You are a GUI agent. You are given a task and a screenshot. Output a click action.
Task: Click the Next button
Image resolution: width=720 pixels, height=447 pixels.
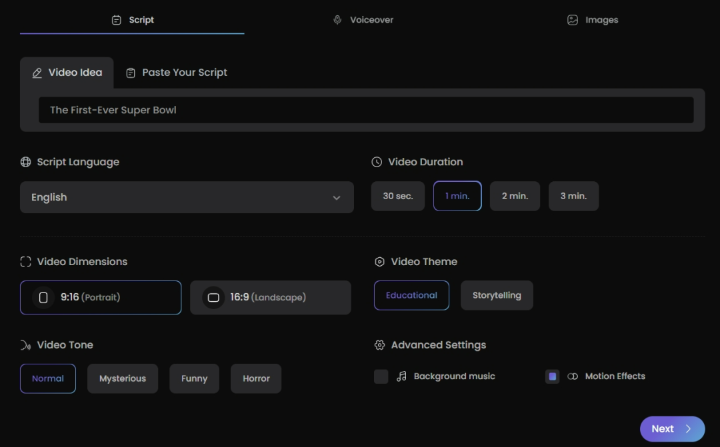pyautogui.click(x=671, y=429)
